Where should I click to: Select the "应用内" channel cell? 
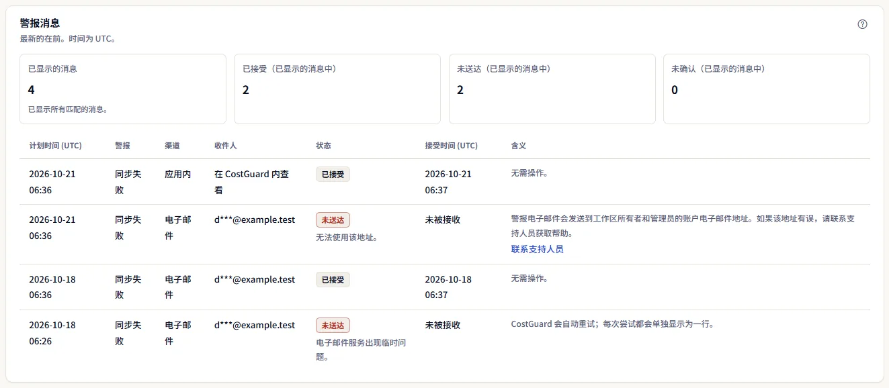[x=178, y=174]
